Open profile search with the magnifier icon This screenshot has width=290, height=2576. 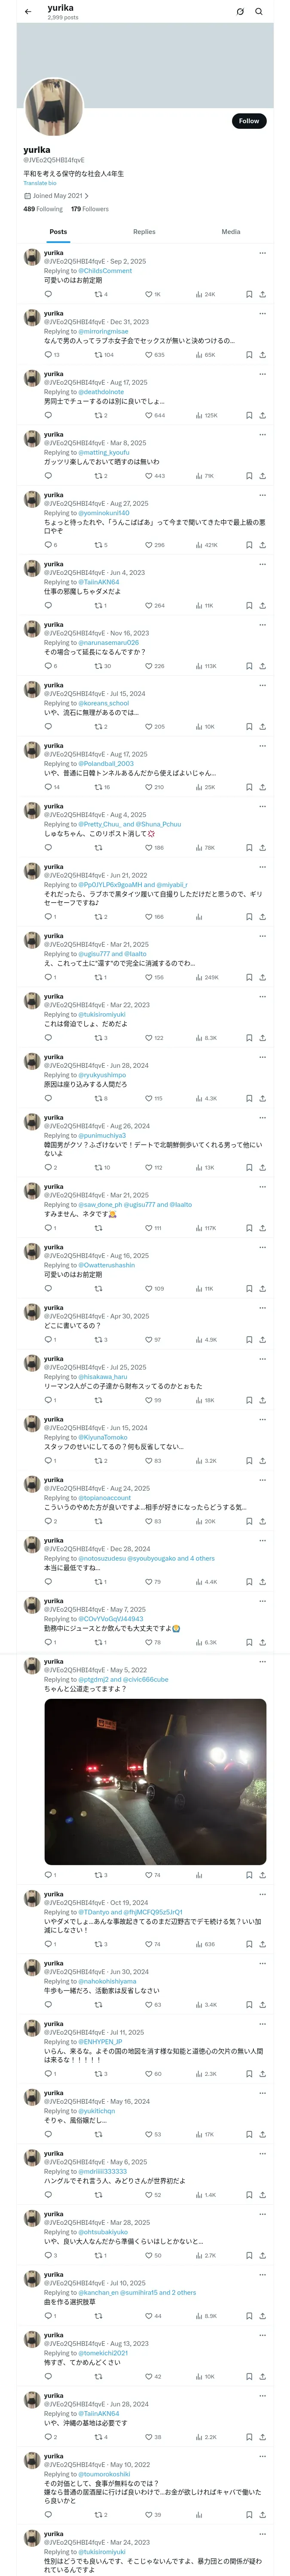(x=259, y=11)
